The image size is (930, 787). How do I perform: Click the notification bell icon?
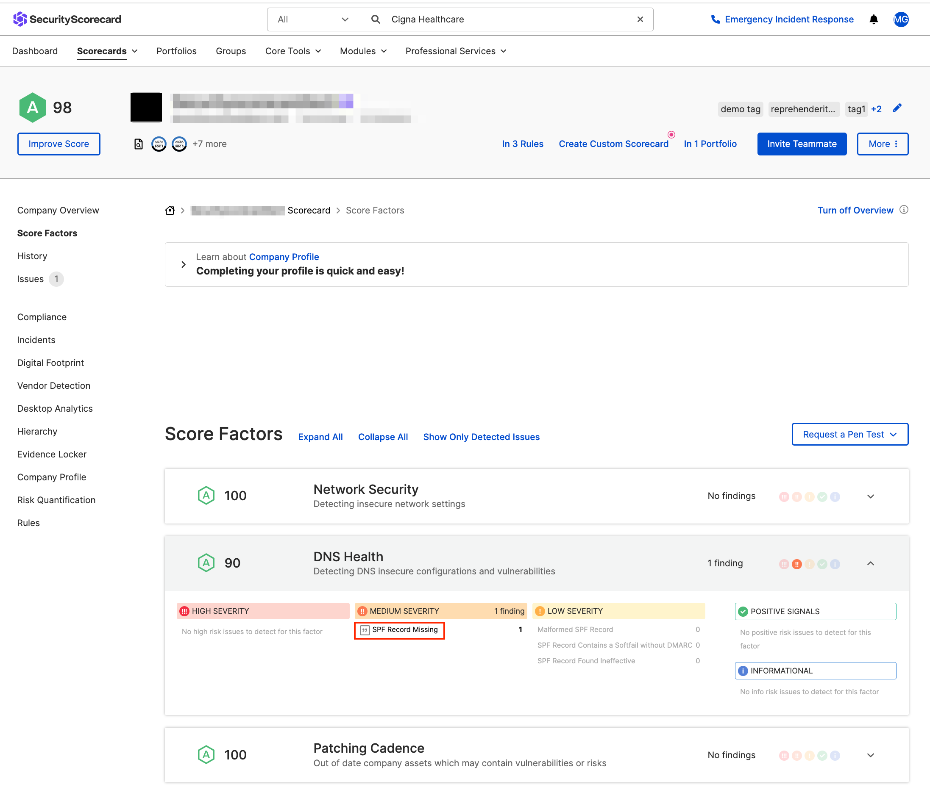click(873, 19)
